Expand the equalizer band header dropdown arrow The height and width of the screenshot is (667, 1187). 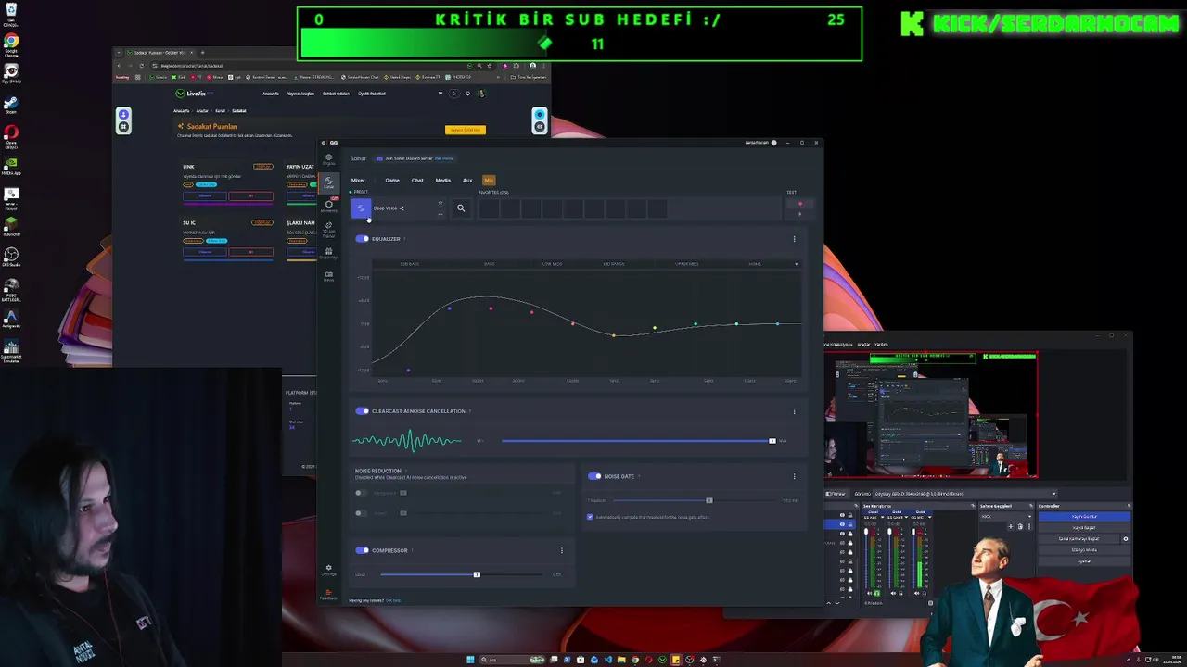coord(796,264)
